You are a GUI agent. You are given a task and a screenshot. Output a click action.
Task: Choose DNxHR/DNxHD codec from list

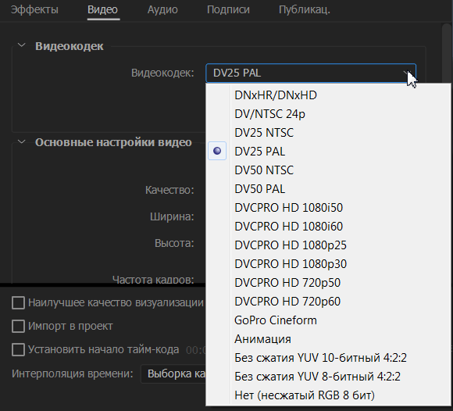point(328,95)
